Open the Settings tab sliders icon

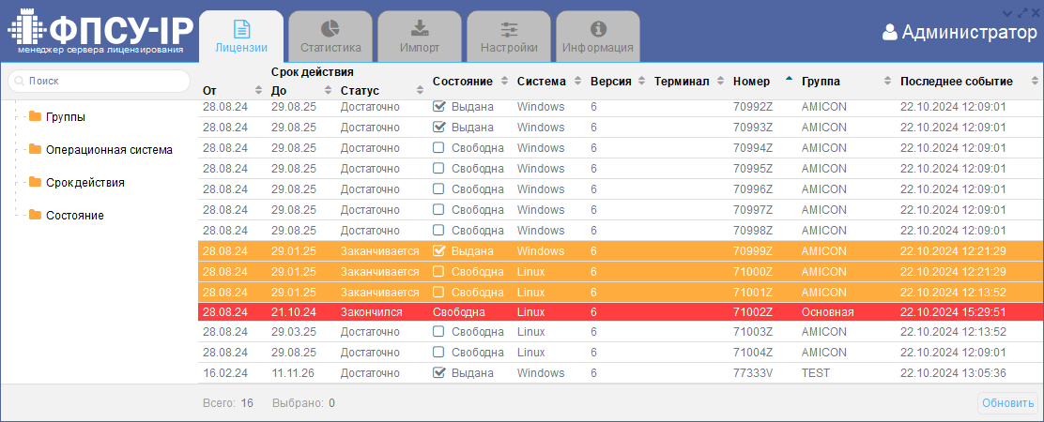coord(509,29)
